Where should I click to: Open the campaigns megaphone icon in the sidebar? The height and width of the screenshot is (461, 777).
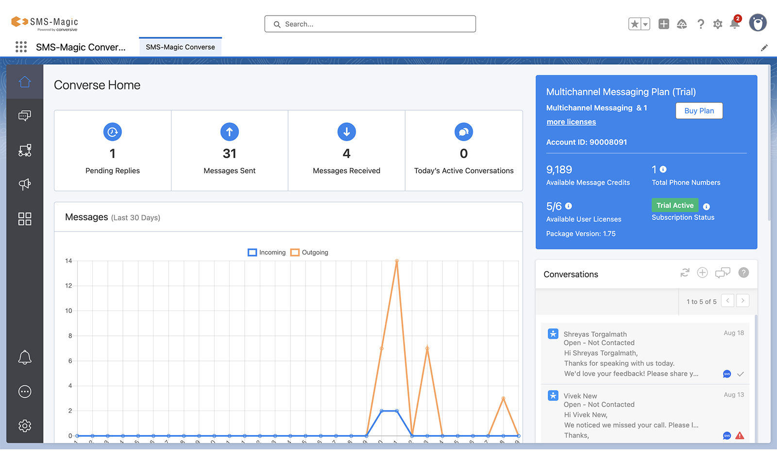pyautogui.click(x=25, y=184)
